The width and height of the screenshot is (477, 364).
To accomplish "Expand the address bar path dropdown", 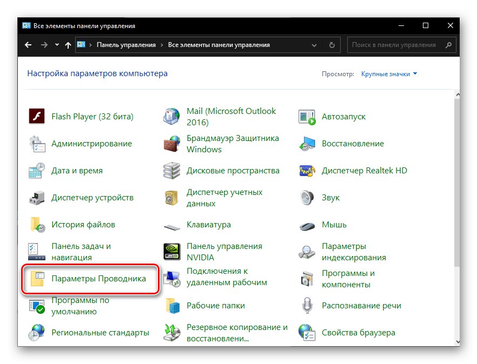I will [314, 45].
